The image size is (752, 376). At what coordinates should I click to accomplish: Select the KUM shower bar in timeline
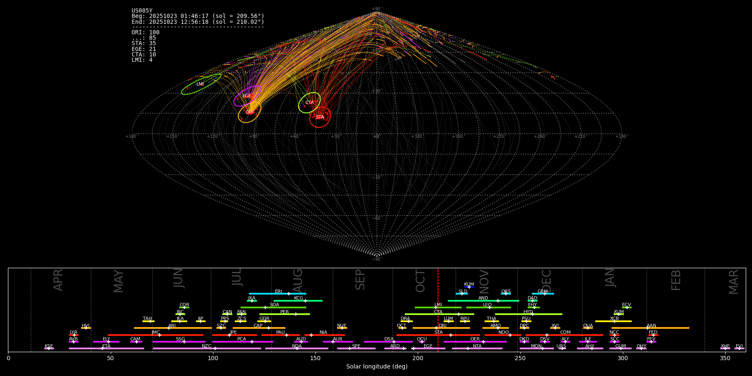tap(469, 287)
